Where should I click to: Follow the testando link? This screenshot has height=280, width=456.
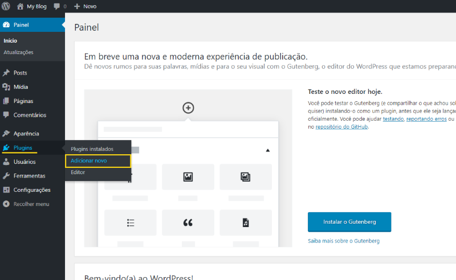(x=393, y=119)
